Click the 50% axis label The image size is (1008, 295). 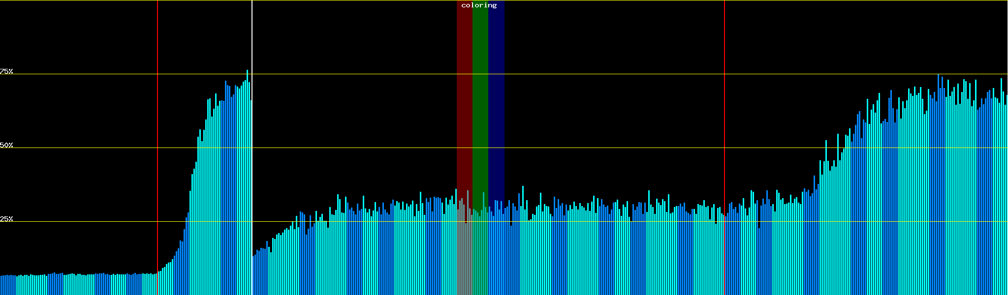pyautogui.click(x=6, y=145)
